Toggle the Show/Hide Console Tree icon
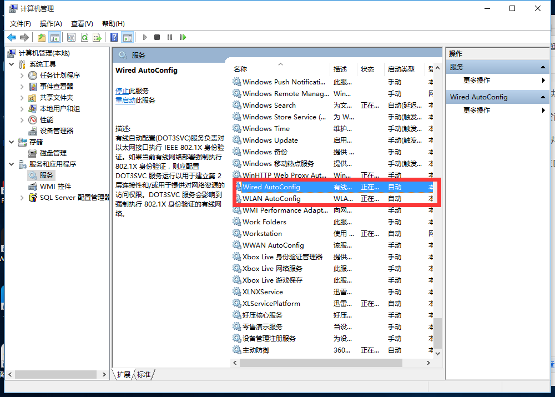Viewport: 555px width, 397px height. click(x=55, y=37)
